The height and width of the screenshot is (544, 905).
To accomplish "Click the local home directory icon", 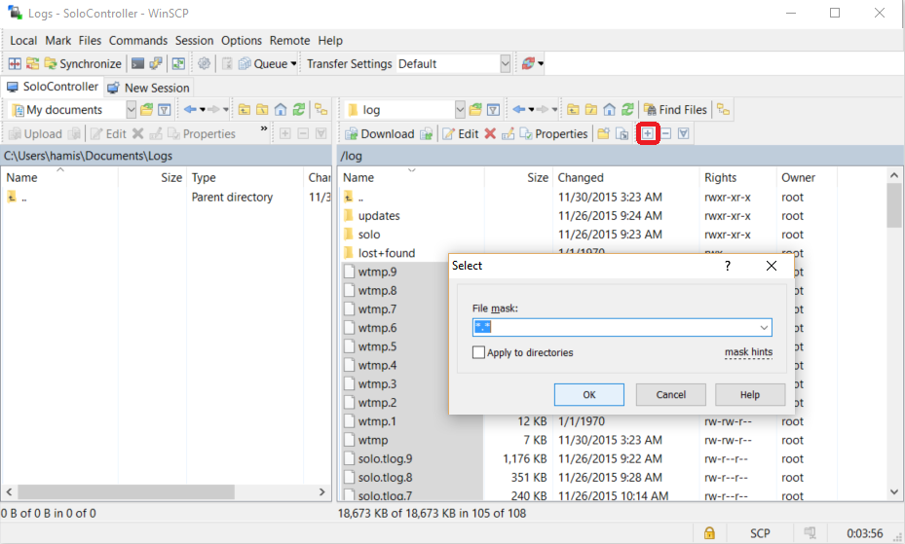I will click(281, 110).
